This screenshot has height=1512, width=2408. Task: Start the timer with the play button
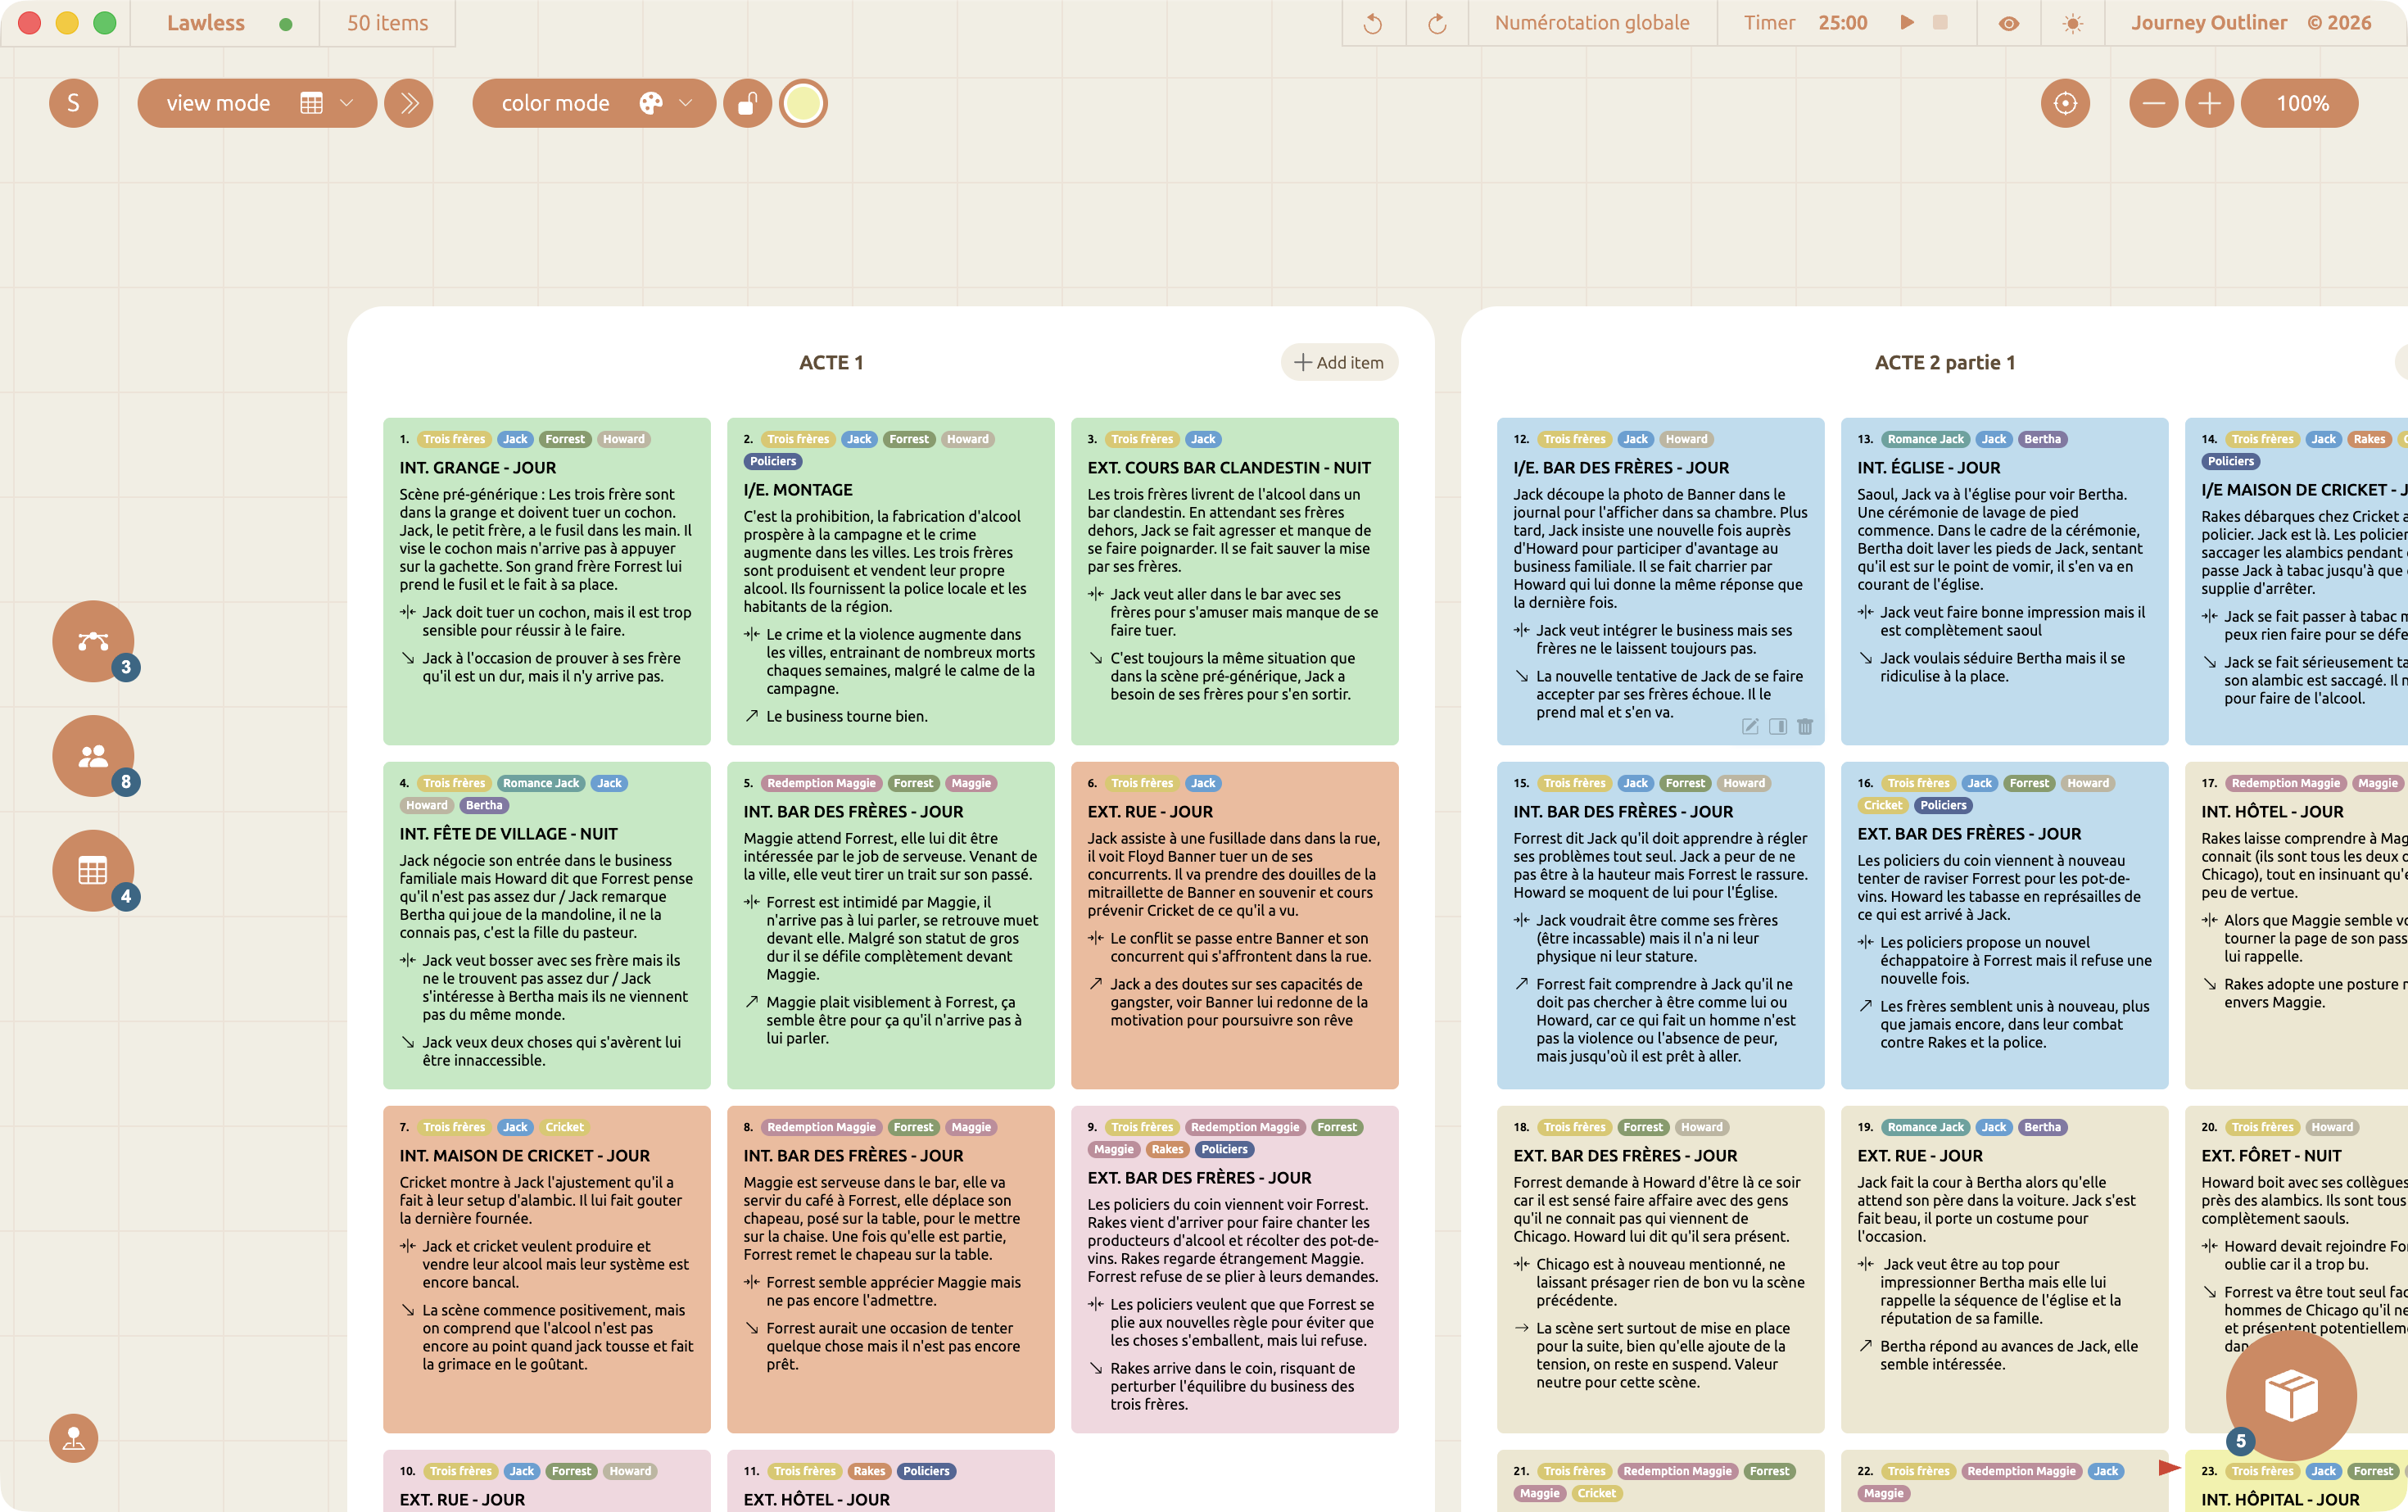coord(1906,22)
